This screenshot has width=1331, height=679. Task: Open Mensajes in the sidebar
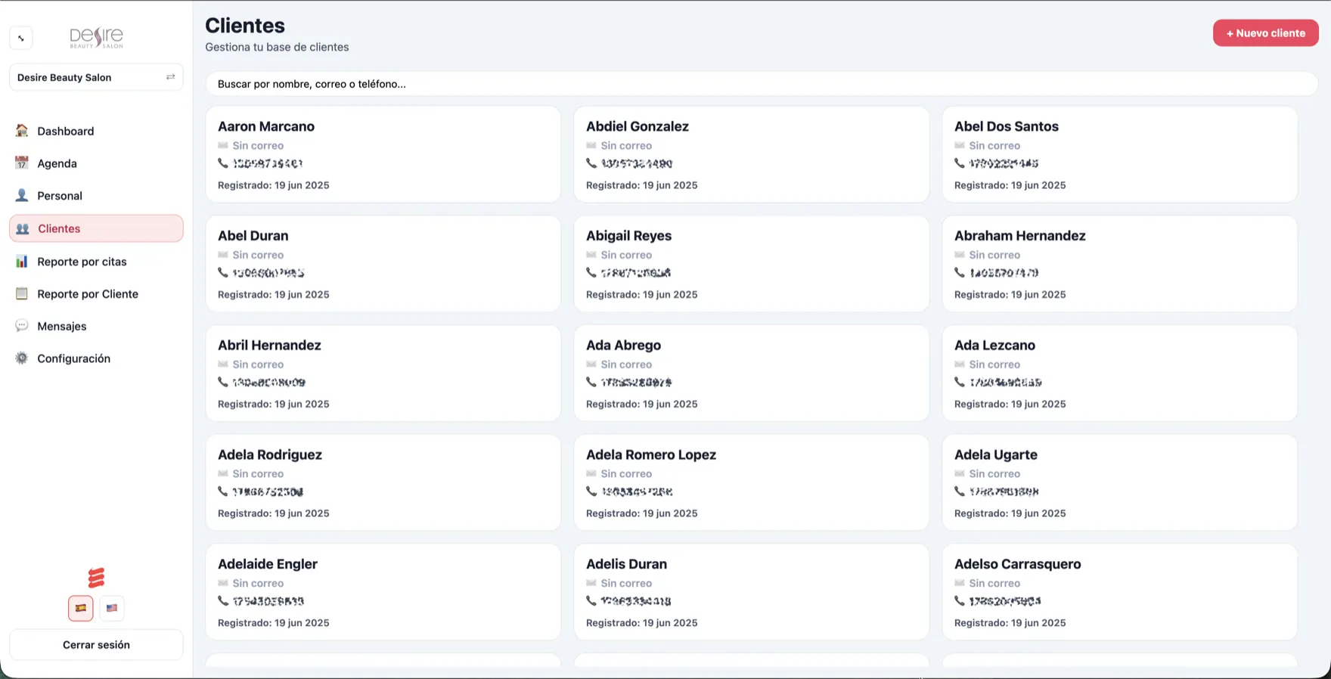pos(96,326)
